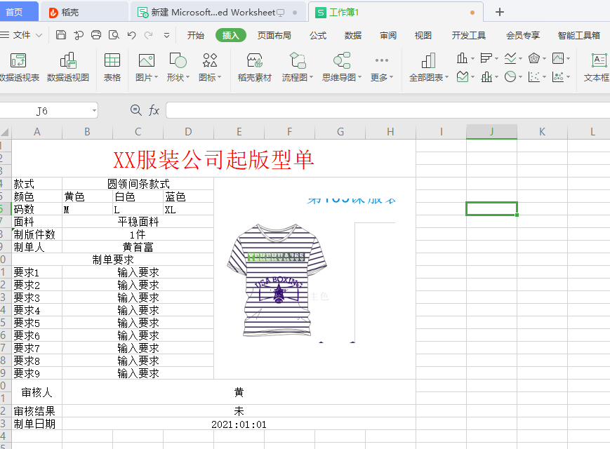
Task: Expand the column chart dropdown arrow
Action: 472,59
